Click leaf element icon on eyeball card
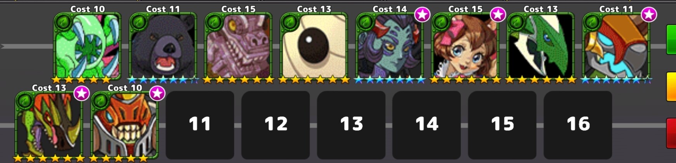 point(290,22)
